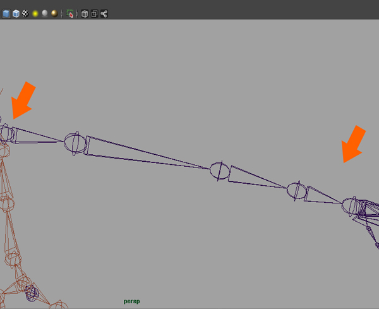
Task: Click the persp camera label
Action: click(x=132, y=301)
